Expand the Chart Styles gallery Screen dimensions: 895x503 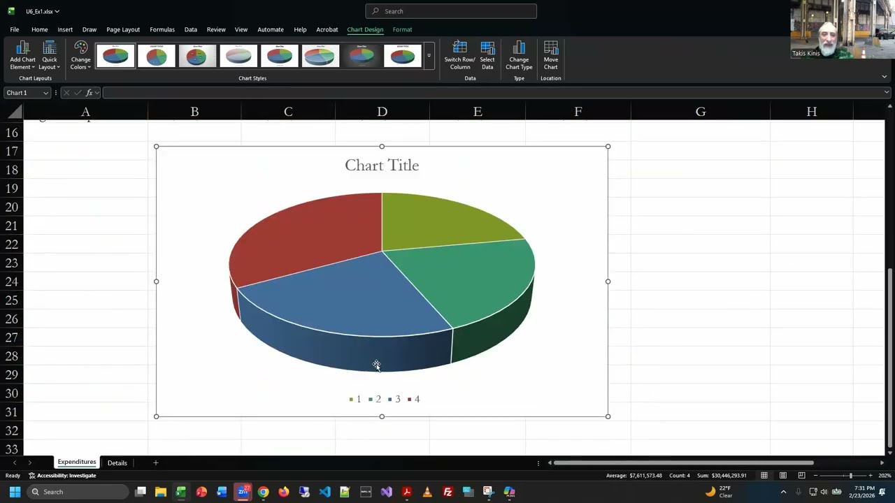(429, 56)
